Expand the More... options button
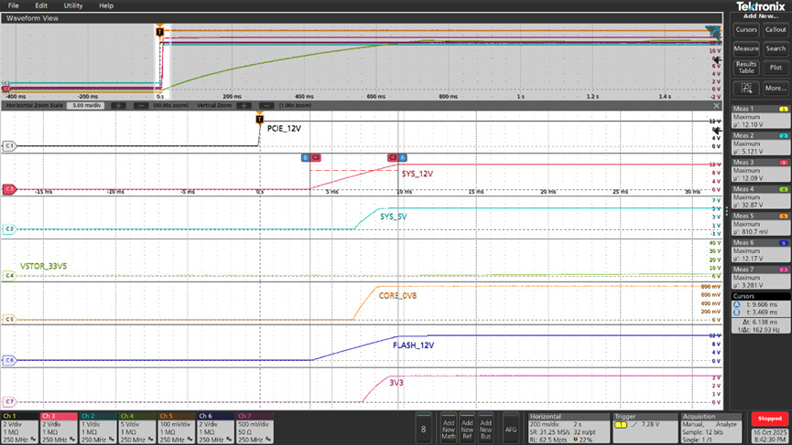792x445 pixels. (x=776, y=88)
